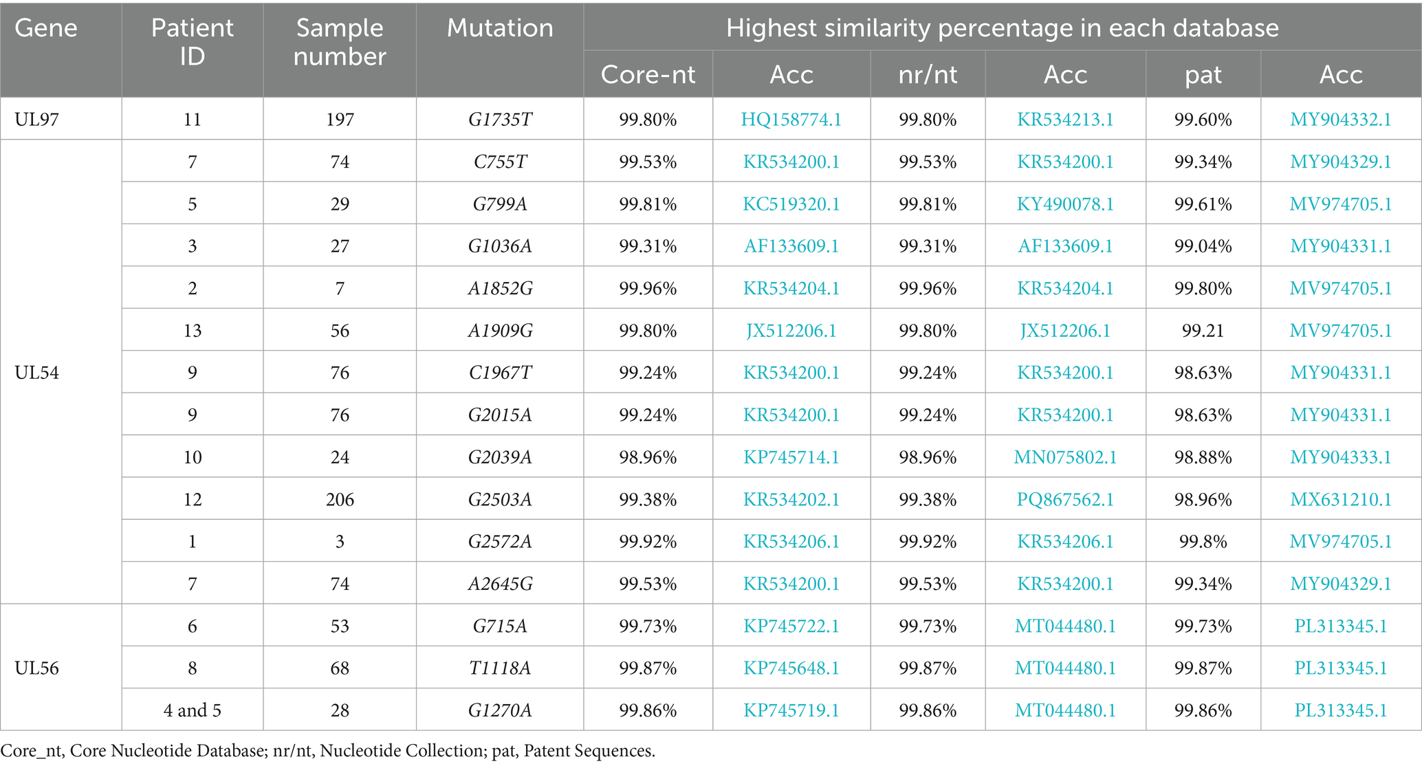Click the KP745722.1 accession link

point(791,626)
